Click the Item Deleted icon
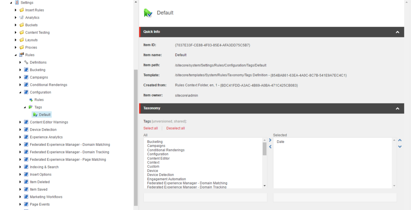This screenshot has width=411, height=210. pyautogui.click(x=26, y=182)
